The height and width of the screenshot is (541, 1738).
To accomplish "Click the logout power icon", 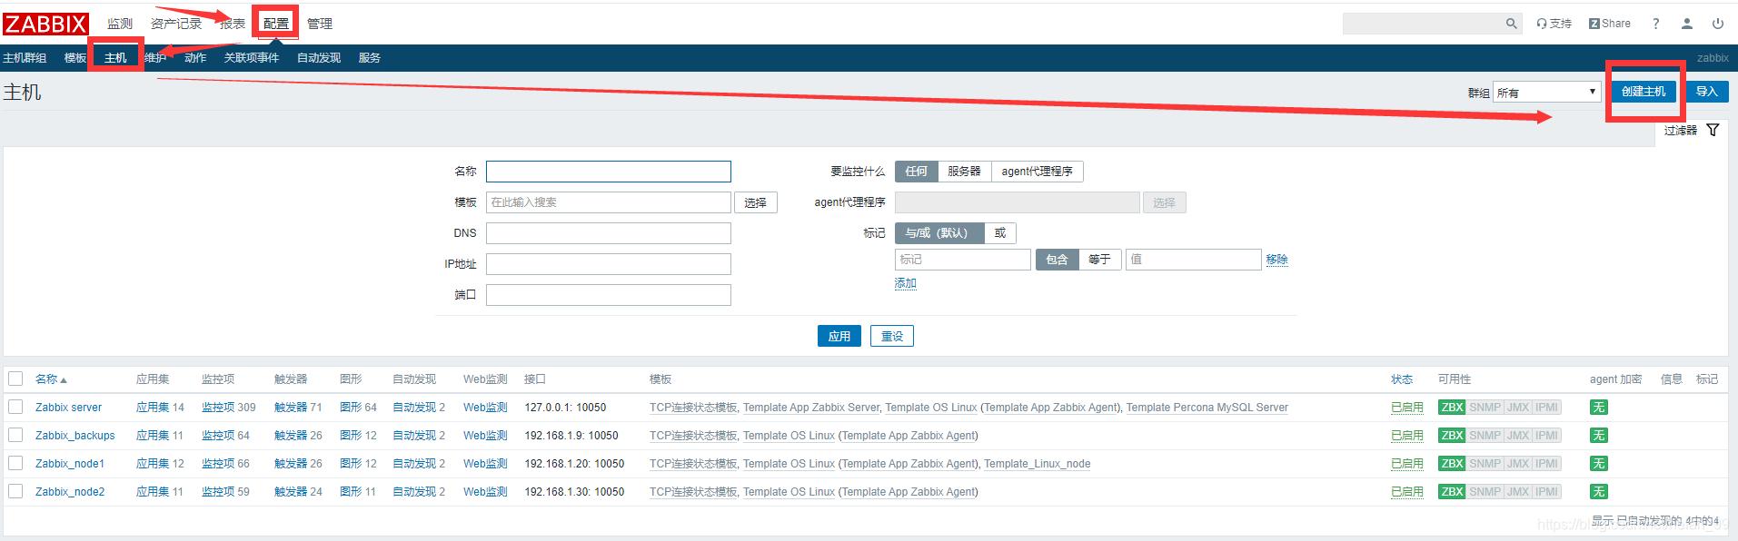I will pos(1718,24).
